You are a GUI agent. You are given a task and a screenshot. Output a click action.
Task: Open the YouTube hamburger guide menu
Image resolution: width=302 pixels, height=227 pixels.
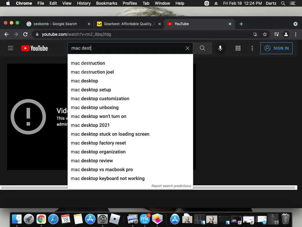click(x=11, y=48)
